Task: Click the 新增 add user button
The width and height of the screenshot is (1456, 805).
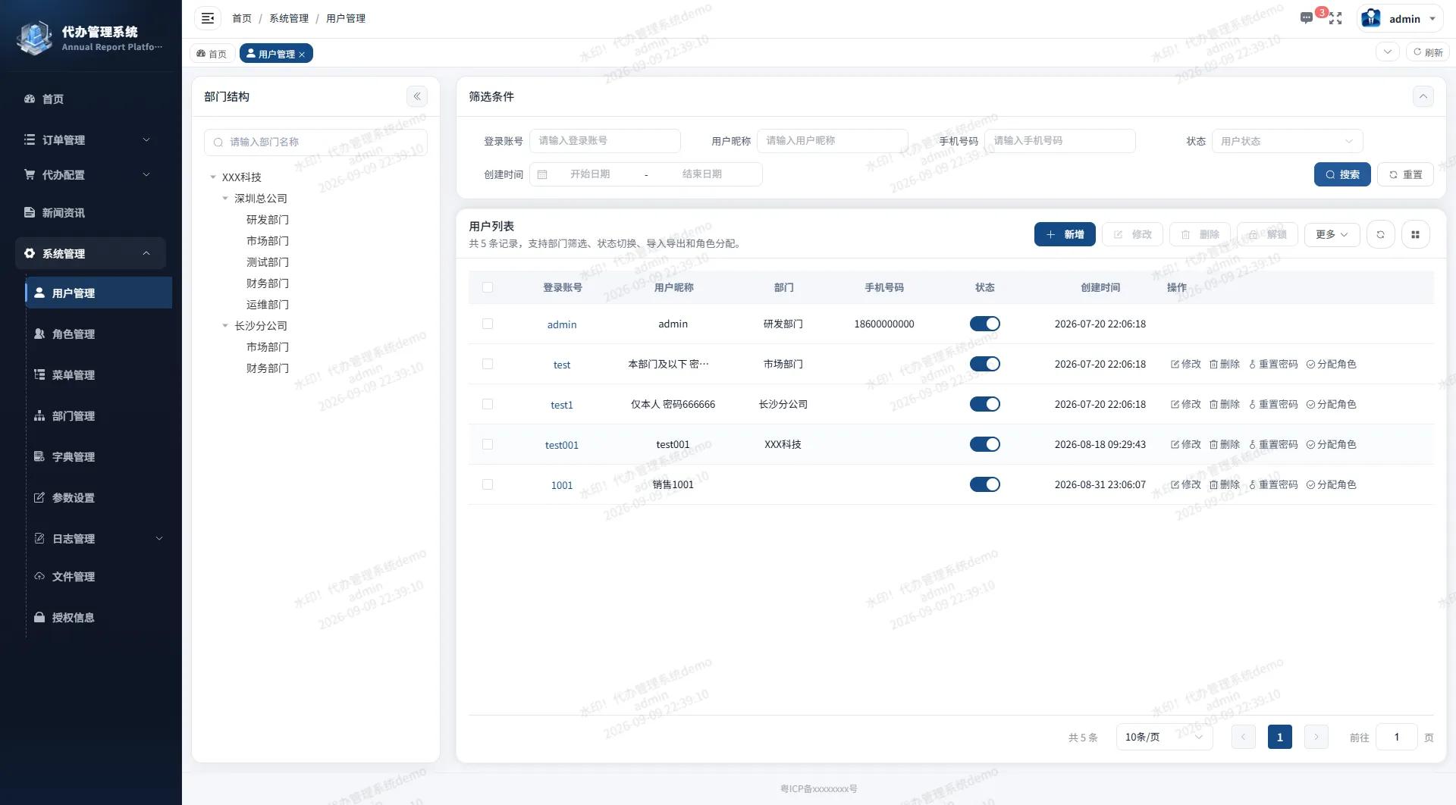Action: tap(1065, 235)
